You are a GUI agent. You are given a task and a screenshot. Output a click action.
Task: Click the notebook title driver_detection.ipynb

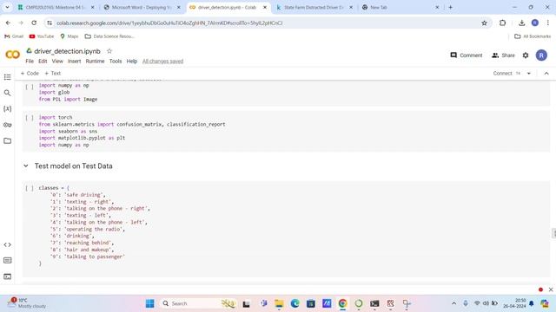point(68,51)
